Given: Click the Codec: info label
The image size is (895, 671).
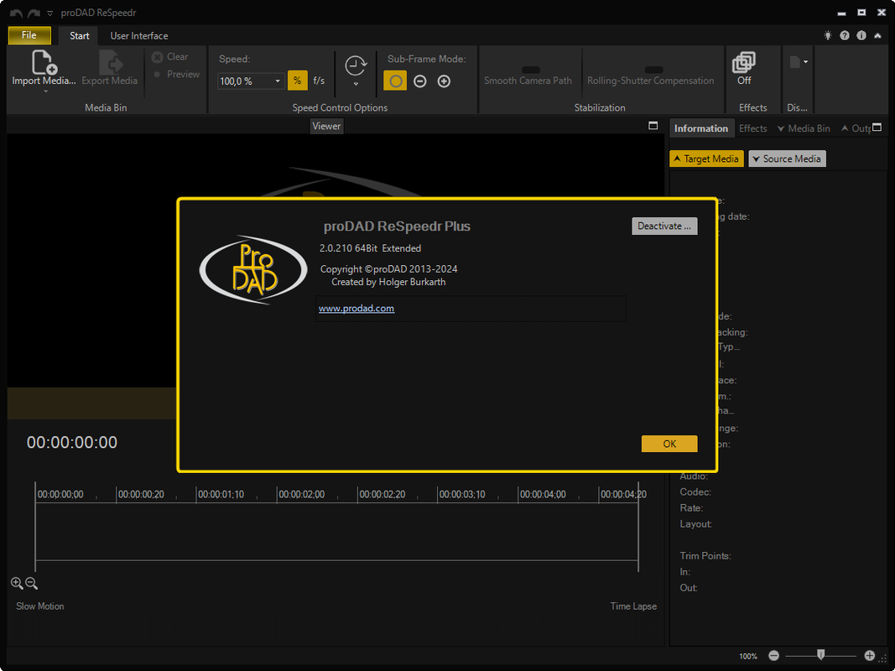Looking at the screenshot, I should coord(695,492).
